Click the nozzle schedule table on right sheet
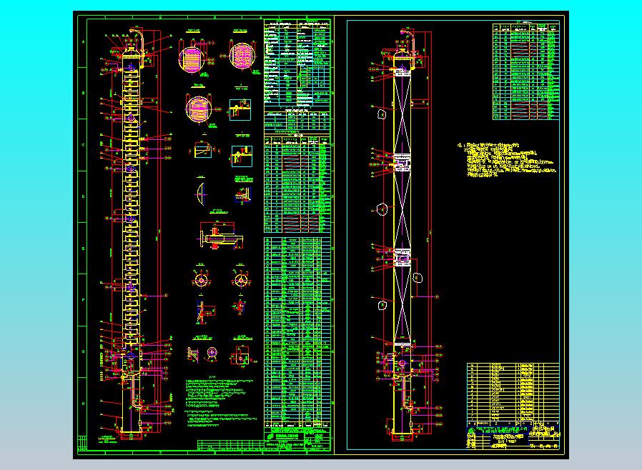The height and width of the screenshot is (470, 642). click(x=526, y=71)
